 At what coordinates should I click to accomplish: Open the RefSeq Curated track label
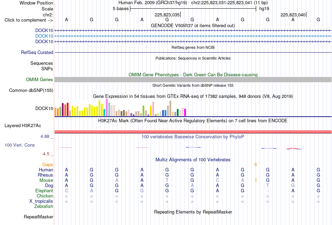pos(37,52)
